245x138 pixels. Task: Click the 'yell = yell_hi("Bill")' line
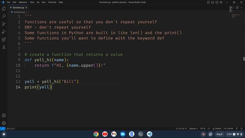[x=52, y=82]
